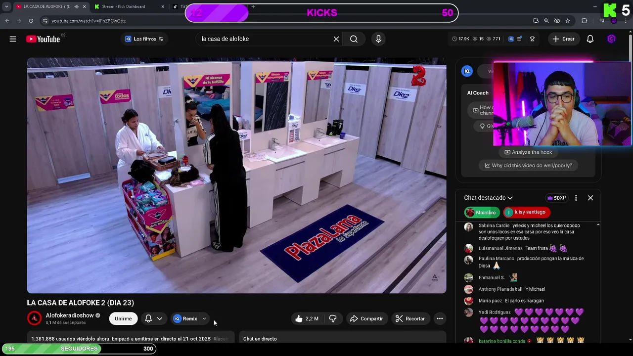Click Why did this video do well/poorly?

(528, 166)
